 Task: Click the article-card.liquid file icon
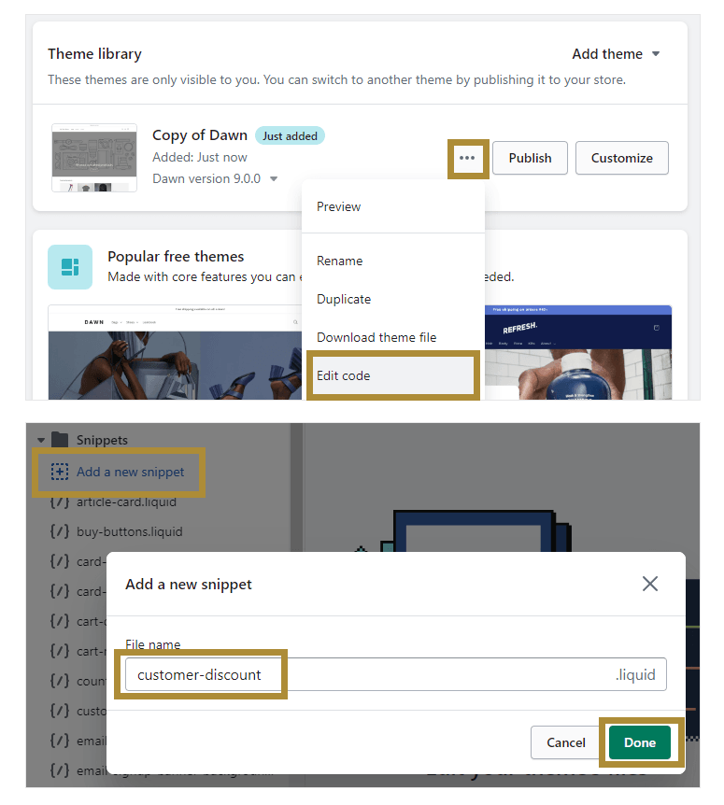click(60, 501)
